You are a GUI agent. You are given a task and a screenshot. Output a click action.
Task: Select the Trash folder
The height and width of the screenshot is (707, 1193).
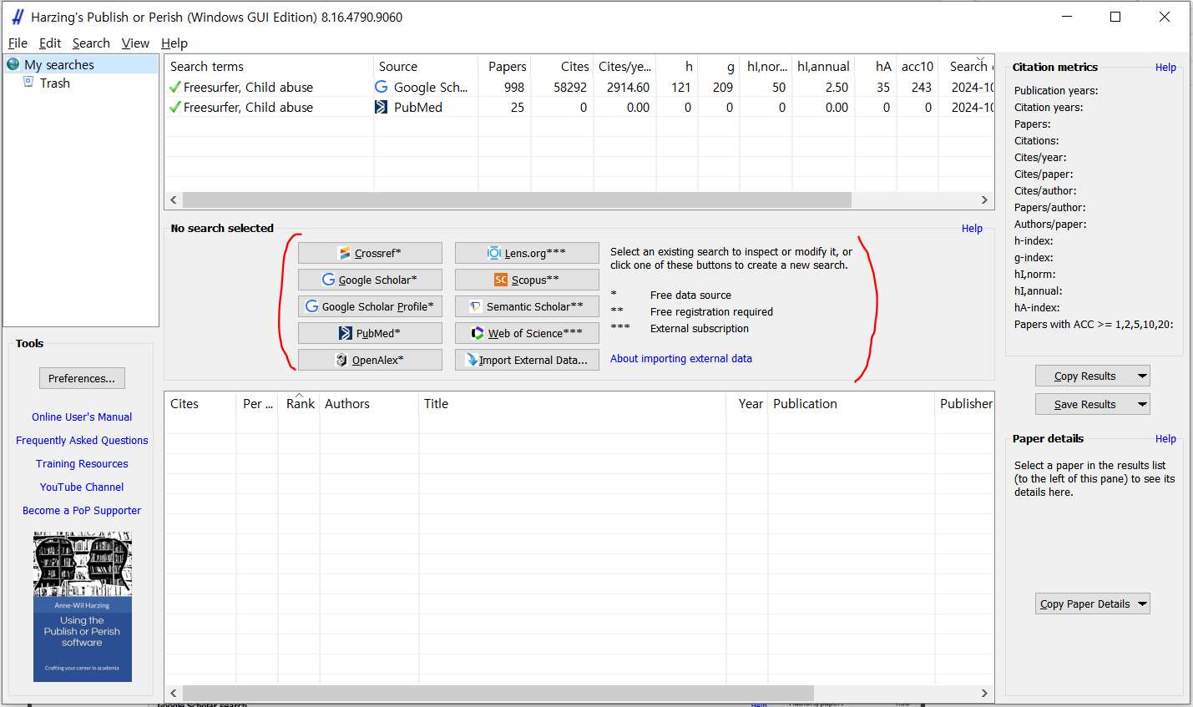[55, 83]
